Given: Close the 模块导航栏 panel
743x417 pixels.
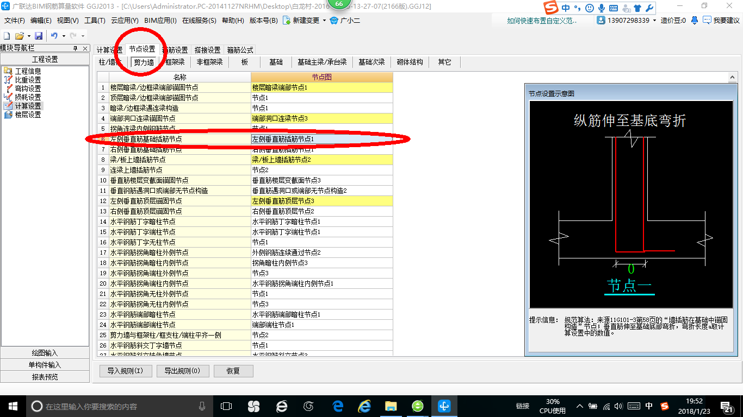Looking at the screenshot, I should pyautogui.click(x=85, y=48).
